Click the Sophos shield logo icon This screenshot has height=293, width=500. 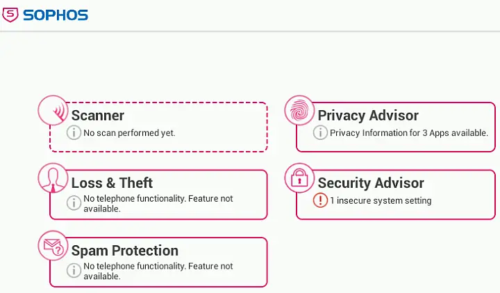pos(10,15)
